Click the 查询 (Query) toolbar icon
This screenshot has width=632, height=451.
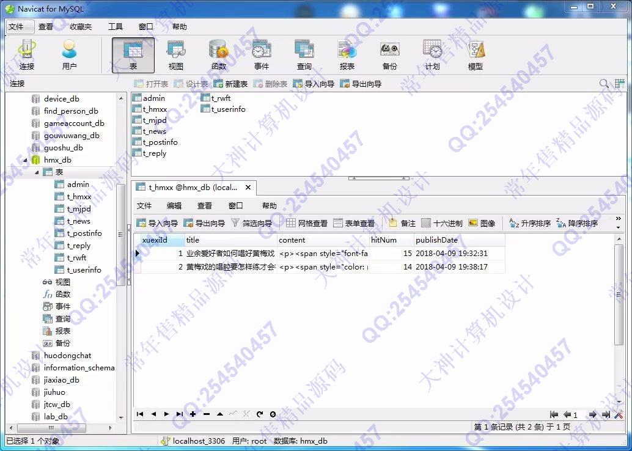[304, 55]
